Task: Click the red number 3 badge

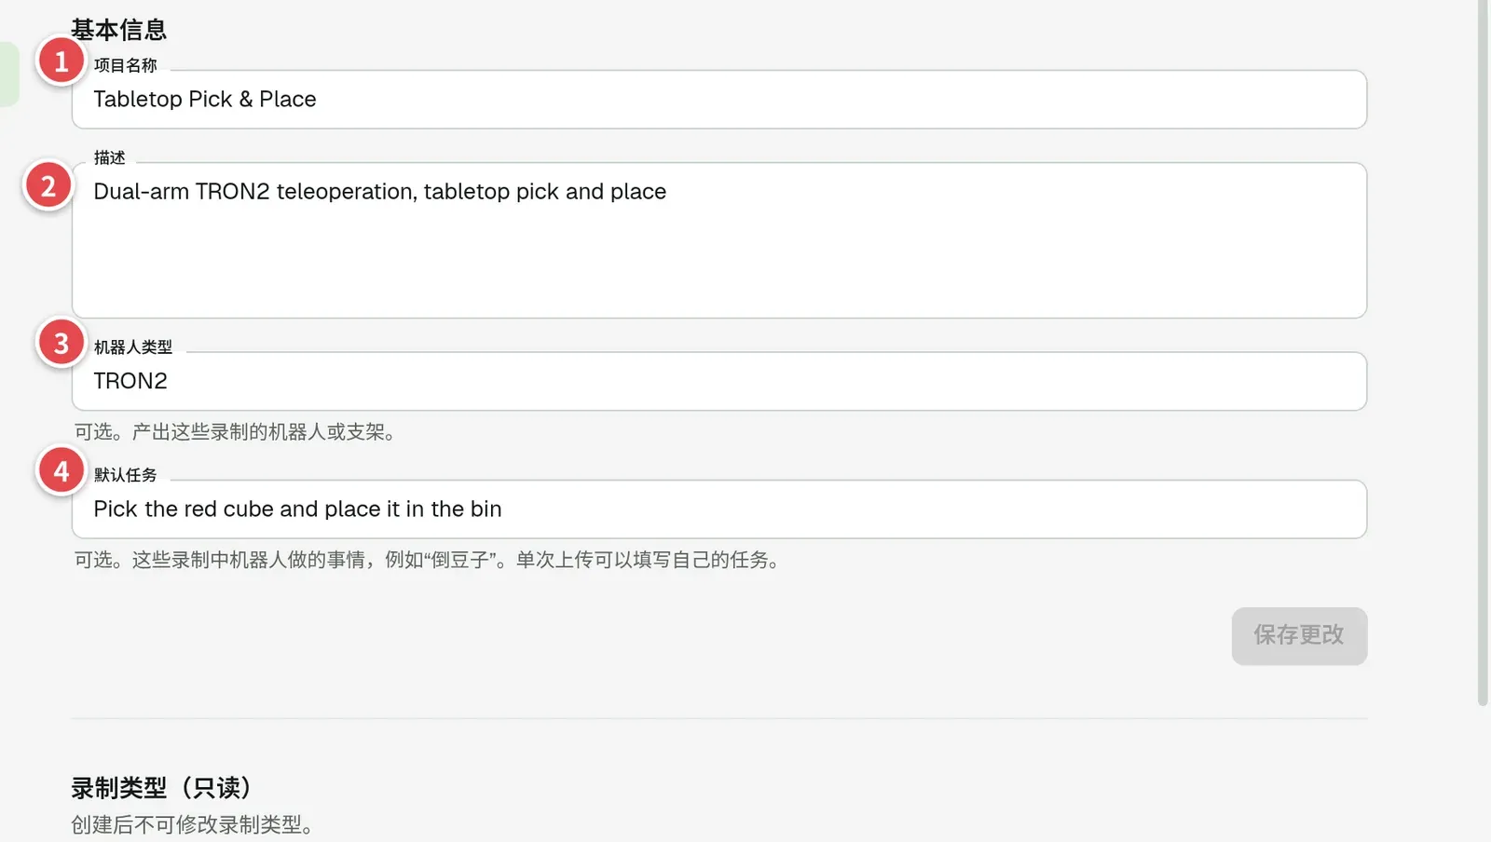Action: click(x=62, y=344)
